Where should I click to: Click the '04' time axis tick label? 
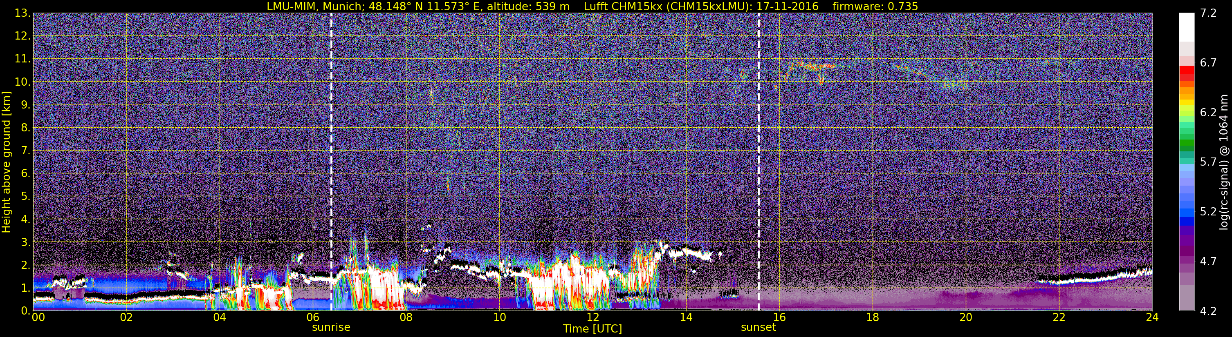[x=220, y=317]
